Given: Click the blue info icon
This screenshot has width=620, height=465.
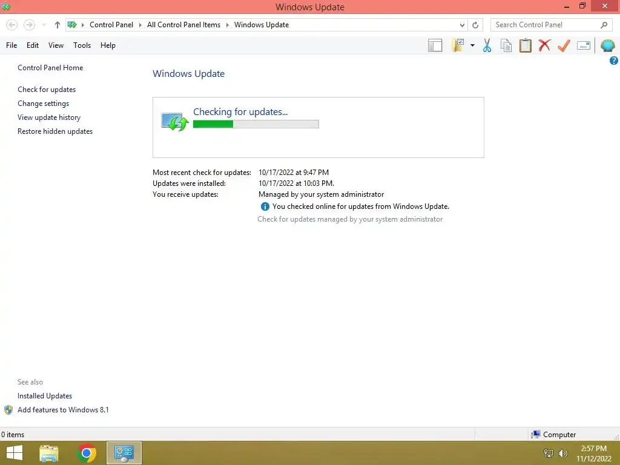Looking at the screenshot, I should pos(265,206).
